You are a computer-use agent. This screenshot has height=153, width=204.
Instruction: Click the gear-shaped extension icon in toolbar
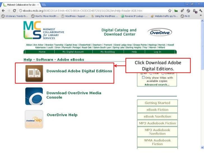[x=188, y=11]
